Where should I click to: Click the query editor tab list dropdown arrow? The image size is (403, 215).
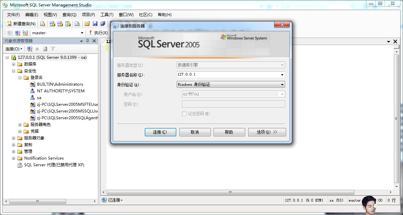(389, 41)
